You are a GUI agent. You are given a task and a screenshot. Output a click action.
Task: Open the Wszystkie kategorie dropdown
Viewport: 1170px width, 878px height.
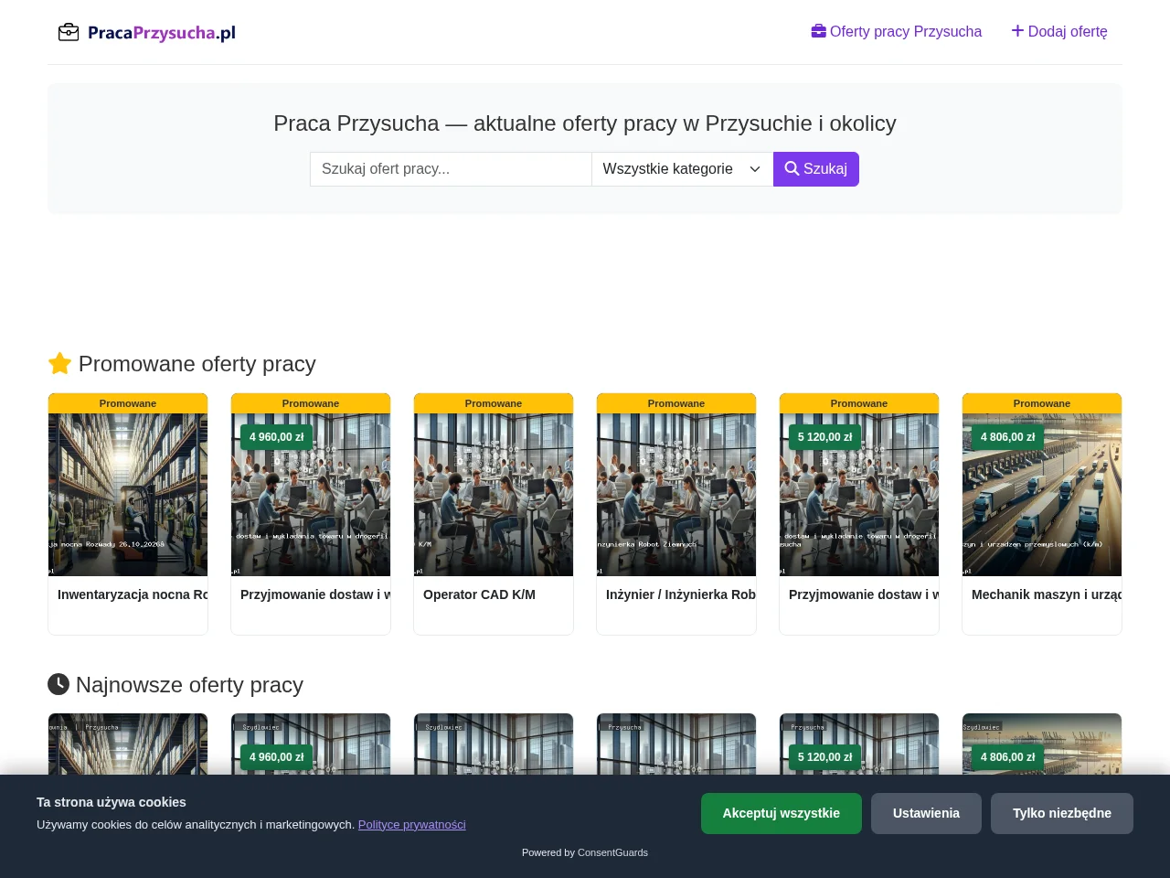tap(683, 169)
